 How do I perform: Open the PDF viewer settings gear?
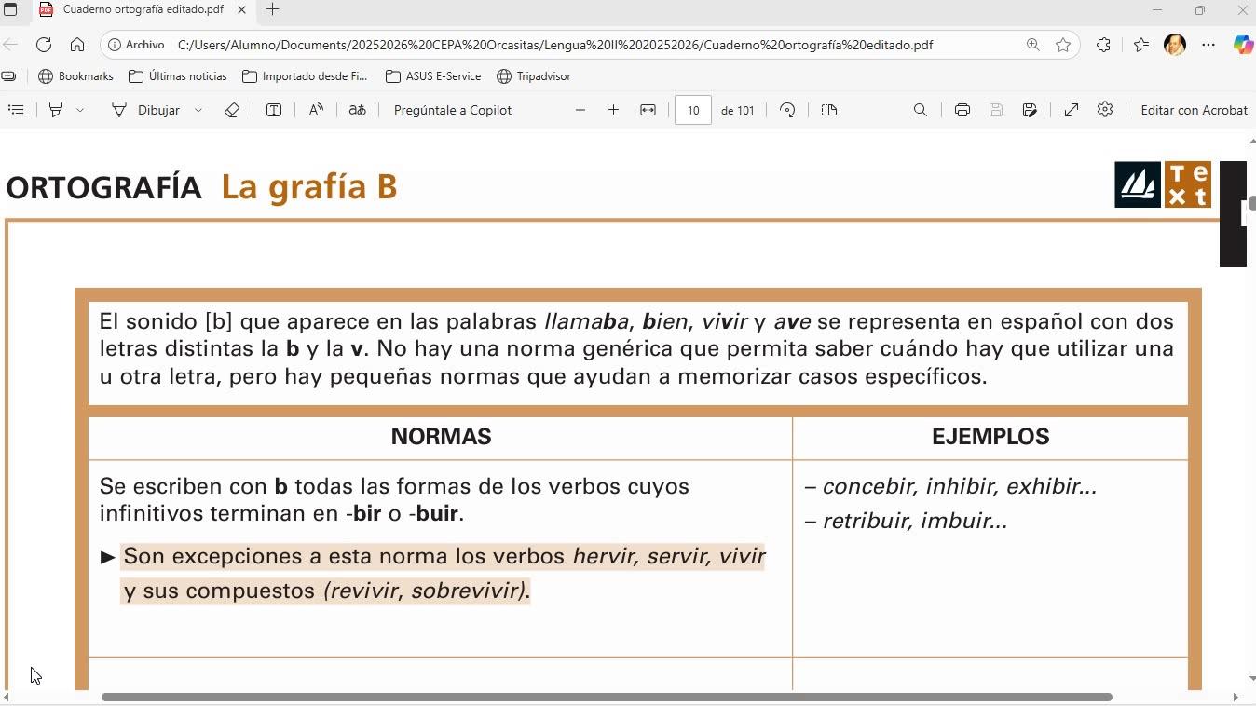[1105, 110]
